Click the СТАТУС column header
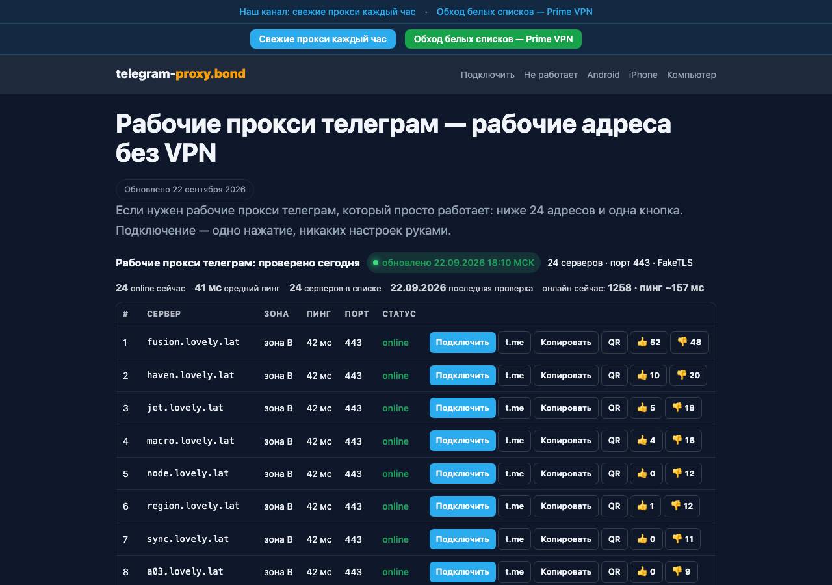Viewport: 832px width, 585px height. point(399,313)
